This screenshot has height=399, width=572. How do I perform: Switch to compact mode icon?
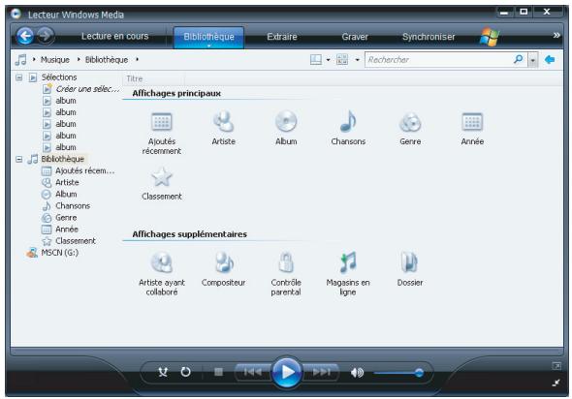556,383
